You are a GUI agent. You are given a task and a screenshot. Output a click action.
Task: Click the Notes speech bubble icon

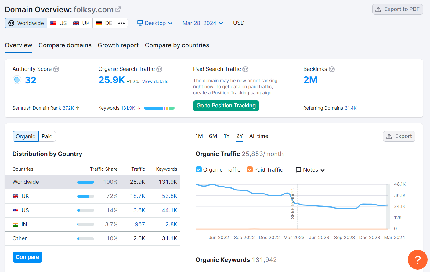pyautogui.click(x=298, y=169)
